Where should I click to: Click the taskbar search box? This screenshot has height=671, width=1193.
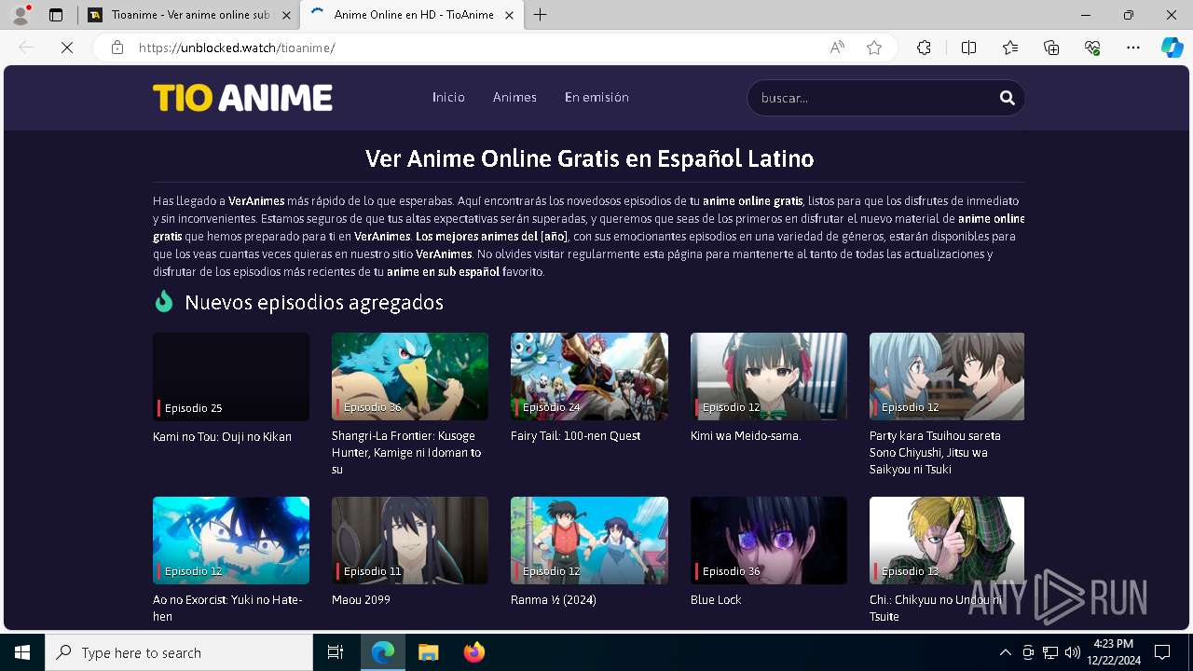[x=179, y=652]
